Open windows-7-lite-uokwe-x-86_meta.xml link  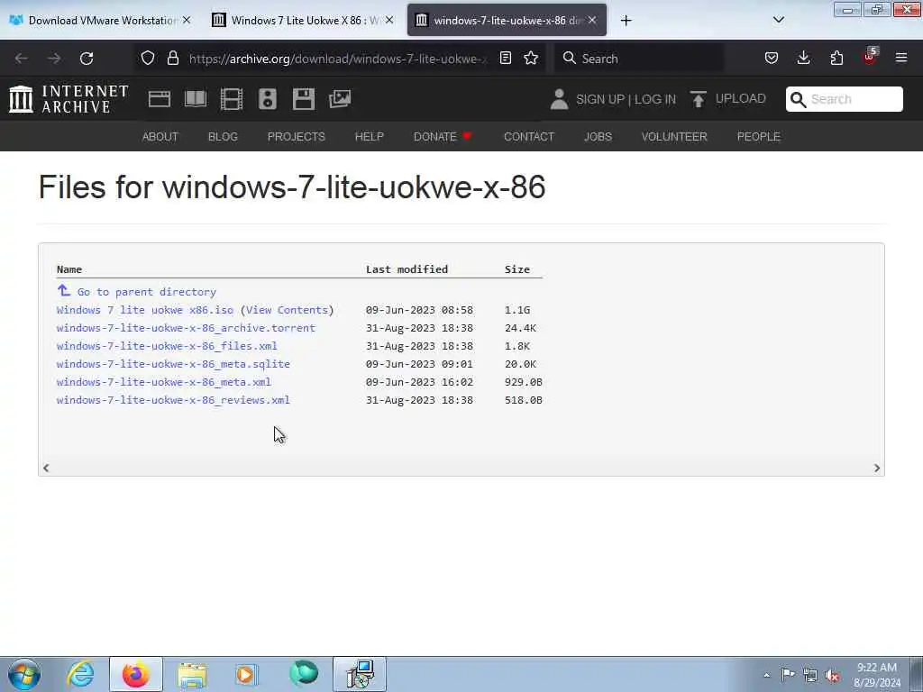click(x=164, y=382)
